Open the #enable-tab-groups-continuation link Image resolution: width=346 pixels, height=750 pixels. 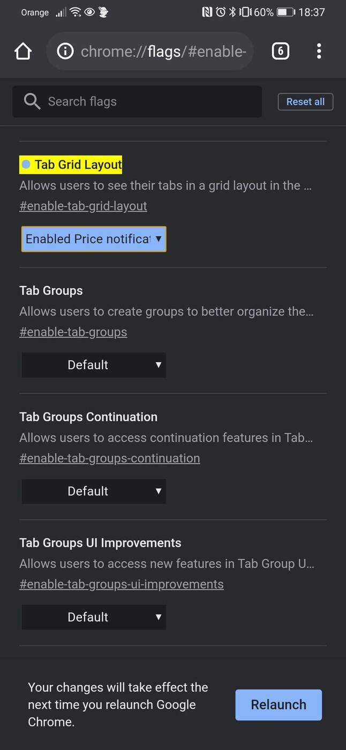(109, 459)
